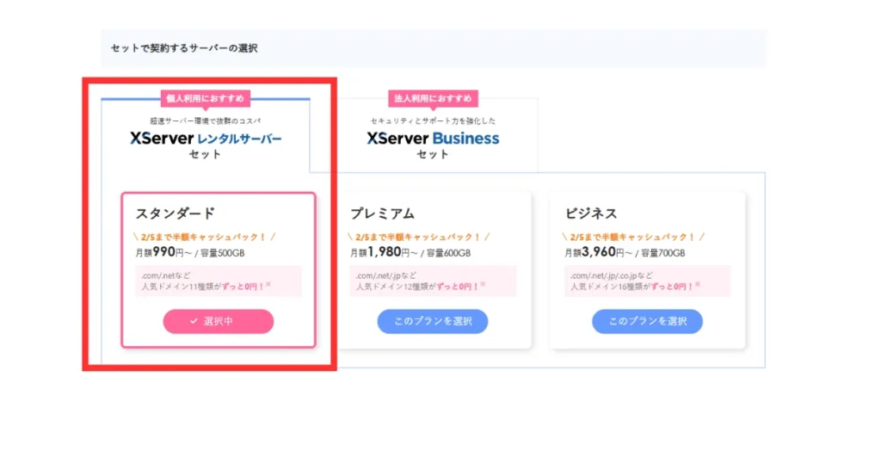Click スタンダード's 人気ドメイン11種類 note box
881x463 pixels.
coord(218,281)
